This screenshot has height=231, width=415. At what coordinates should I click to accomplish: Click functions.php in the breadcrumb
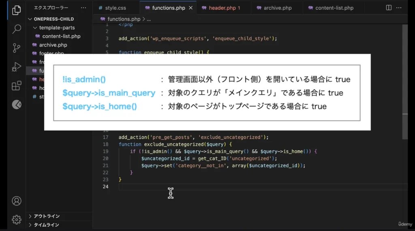124,19
